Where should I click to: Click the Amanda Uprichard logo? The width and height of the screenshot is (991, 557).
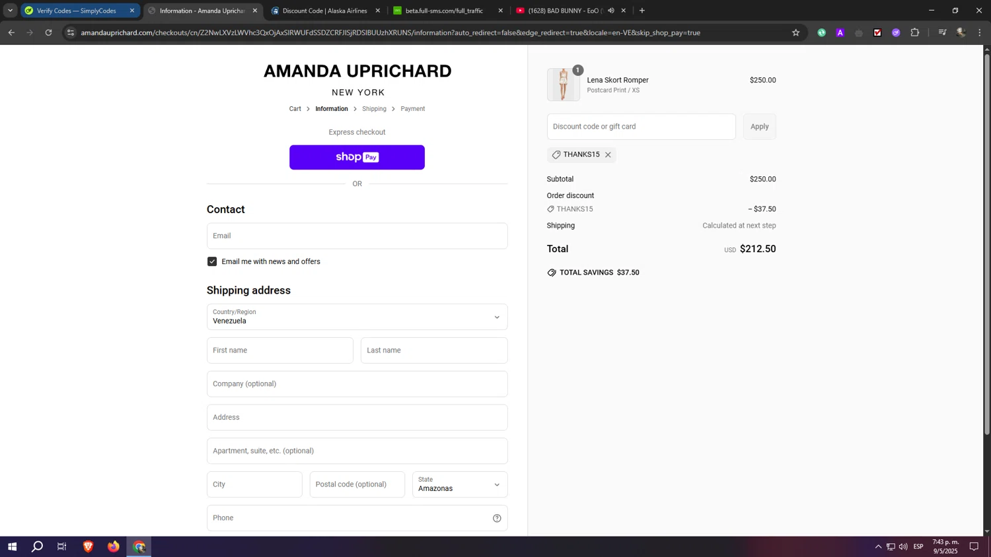[357, 79]
